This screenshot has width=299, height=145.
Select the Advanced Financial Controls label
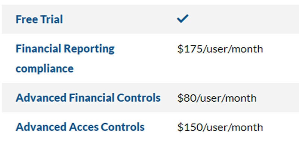pyautogui.click(x=88, y=98)
